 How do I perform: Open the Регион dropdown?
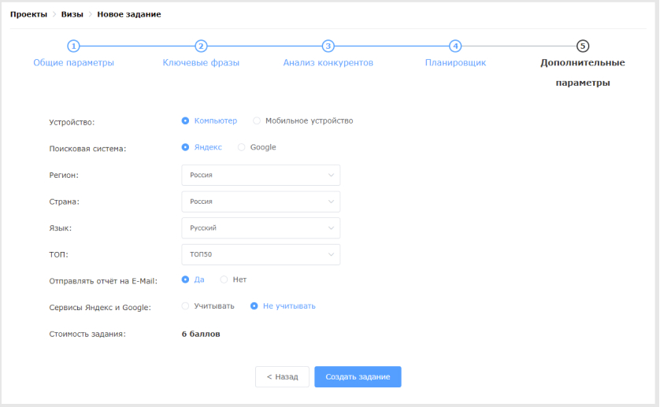pyautogui.click(x=261, y=175)
